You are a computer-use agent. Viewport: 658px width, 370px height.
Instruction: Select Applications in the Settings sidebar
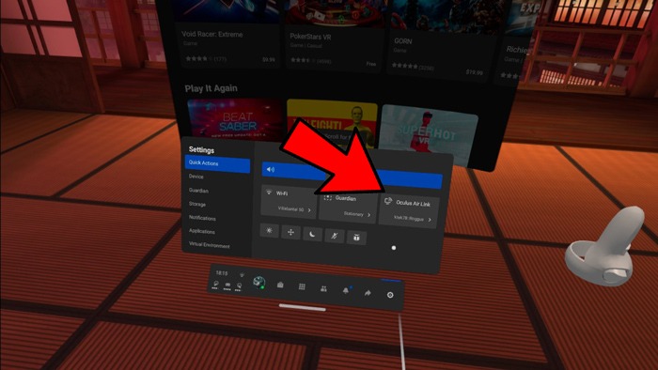pos(202,231)
